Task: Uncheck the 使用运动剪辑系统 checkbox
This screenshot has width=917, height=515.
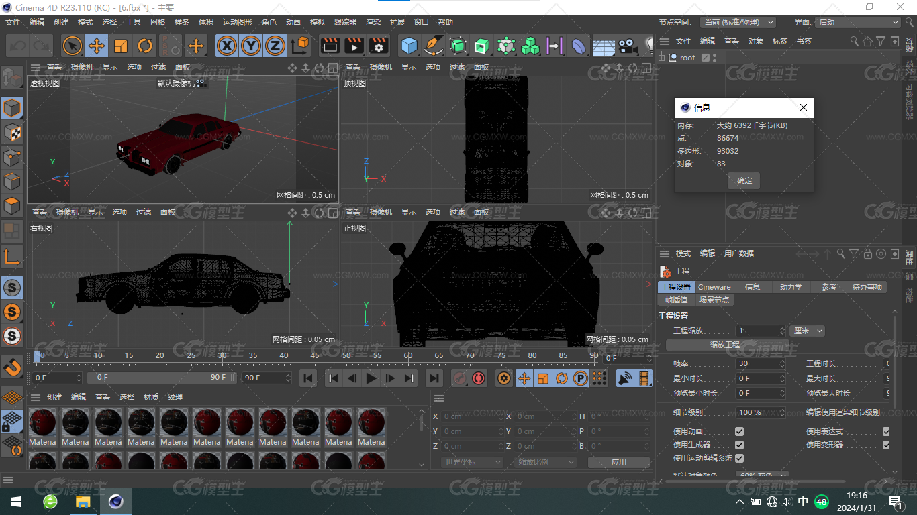Action: 739,458
